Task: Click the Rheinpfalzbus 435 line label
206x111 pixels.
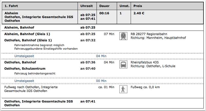Action: click(x=145, y=62)
